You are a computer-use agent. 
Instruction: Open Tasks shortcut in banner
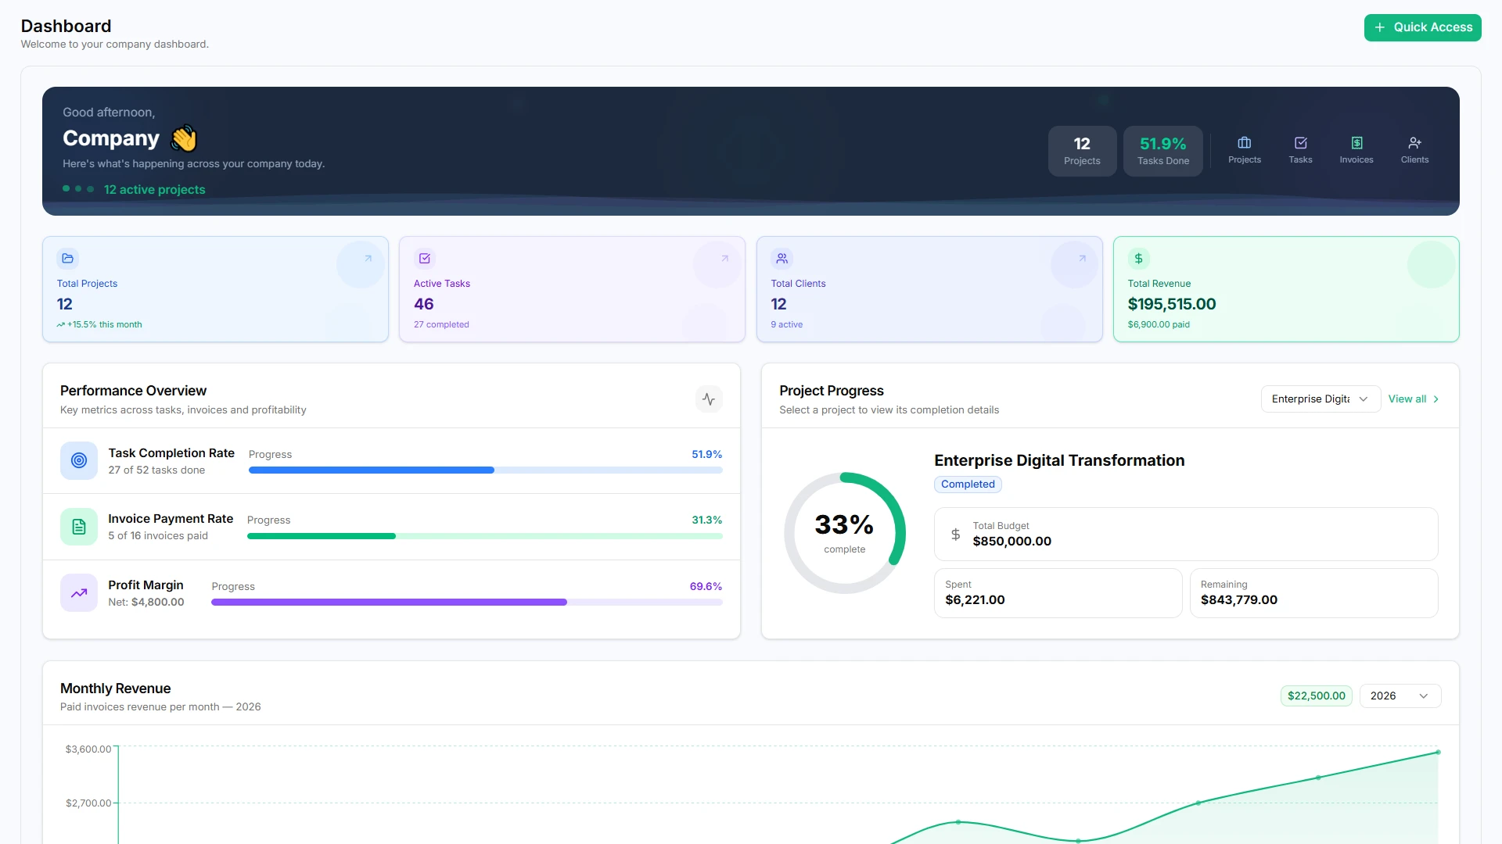click(x=1300, y=150)
